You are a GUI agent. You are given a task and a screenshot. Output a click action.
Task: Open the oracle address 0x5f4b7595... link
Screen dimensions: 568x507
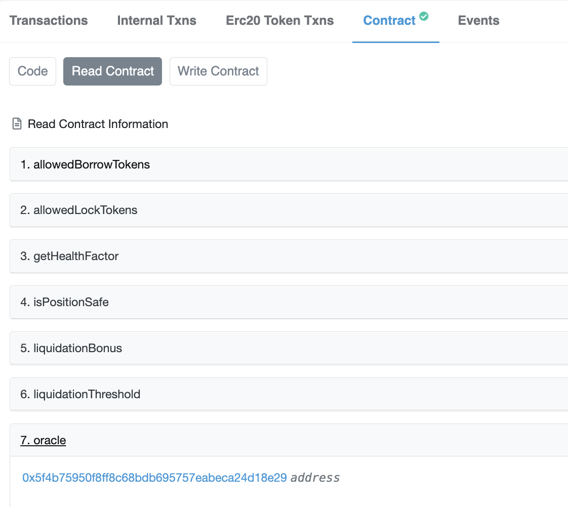pyautogui.click(x=155, y=478)
